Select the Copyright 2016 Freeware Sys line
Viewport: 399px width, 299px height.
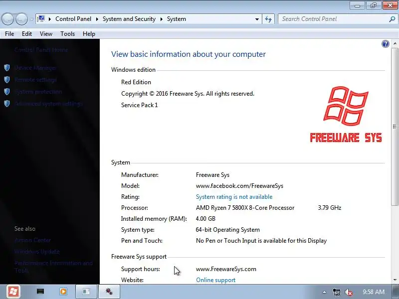coord(188,94)
